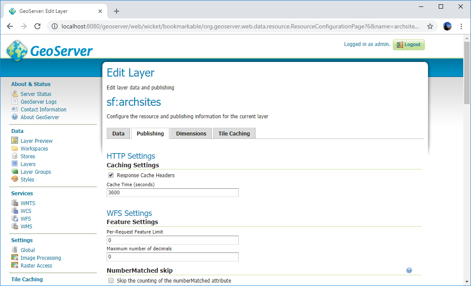Viewport: 471px width, 286px height.
Task: Open the Image Processing settings link
Action: coord(40,258)
